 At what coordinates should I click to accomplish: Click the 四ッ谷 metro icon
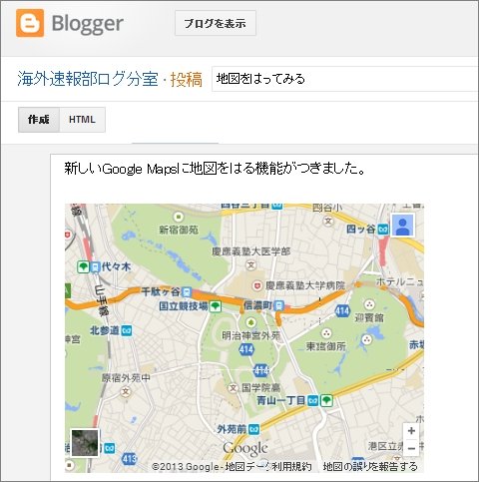pyautogui.click(x=383, y=229)
